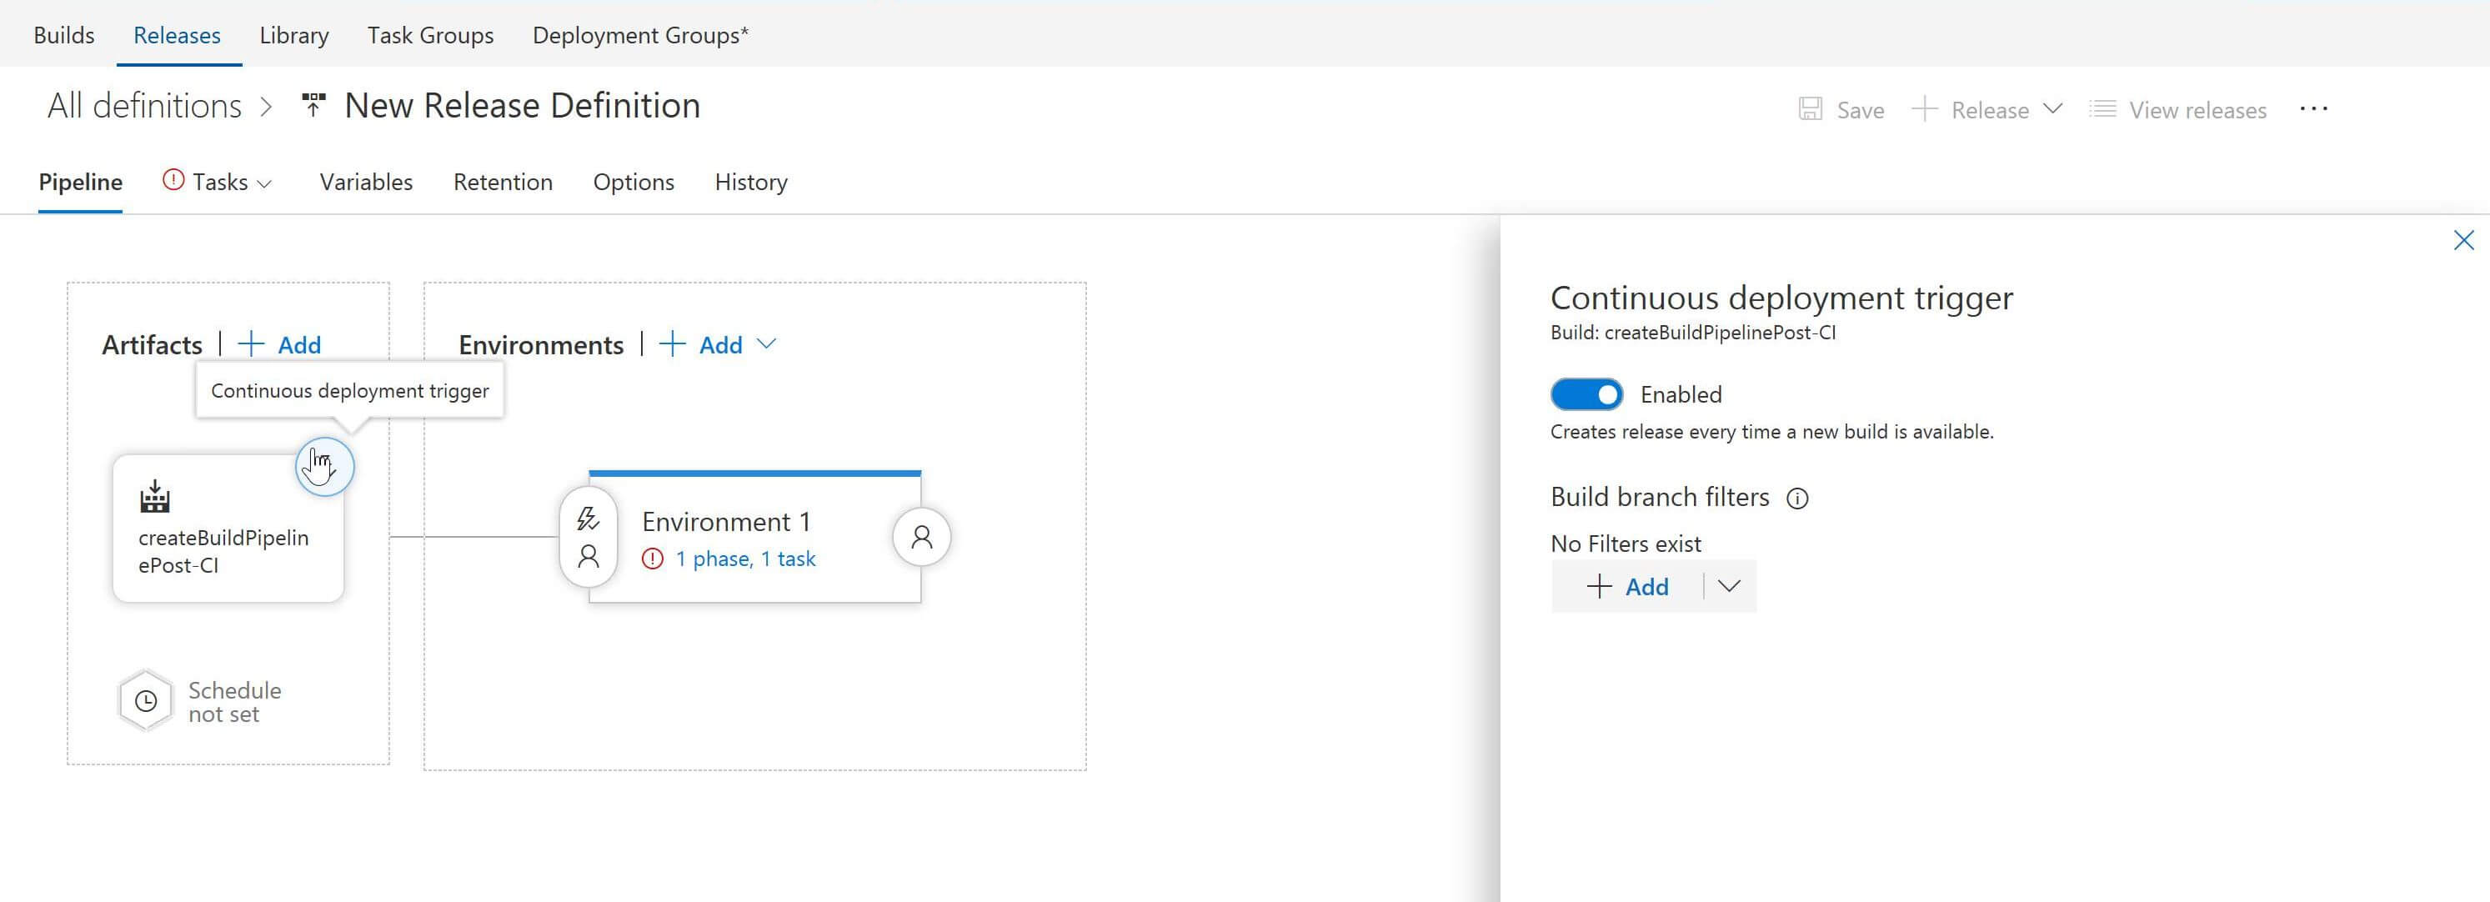The image size is (2490, 902).
Task: Open the 1 phase, 1 task link
Action: point(745,559)
